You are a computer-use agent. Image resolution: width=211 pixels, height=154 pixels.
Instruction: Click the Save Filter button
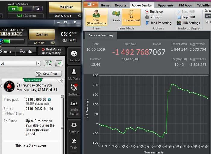[x=48, y=74]
